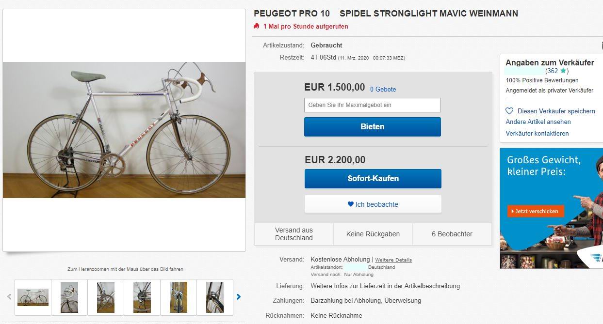Select the first bike thumbnail

click(33, 297)
